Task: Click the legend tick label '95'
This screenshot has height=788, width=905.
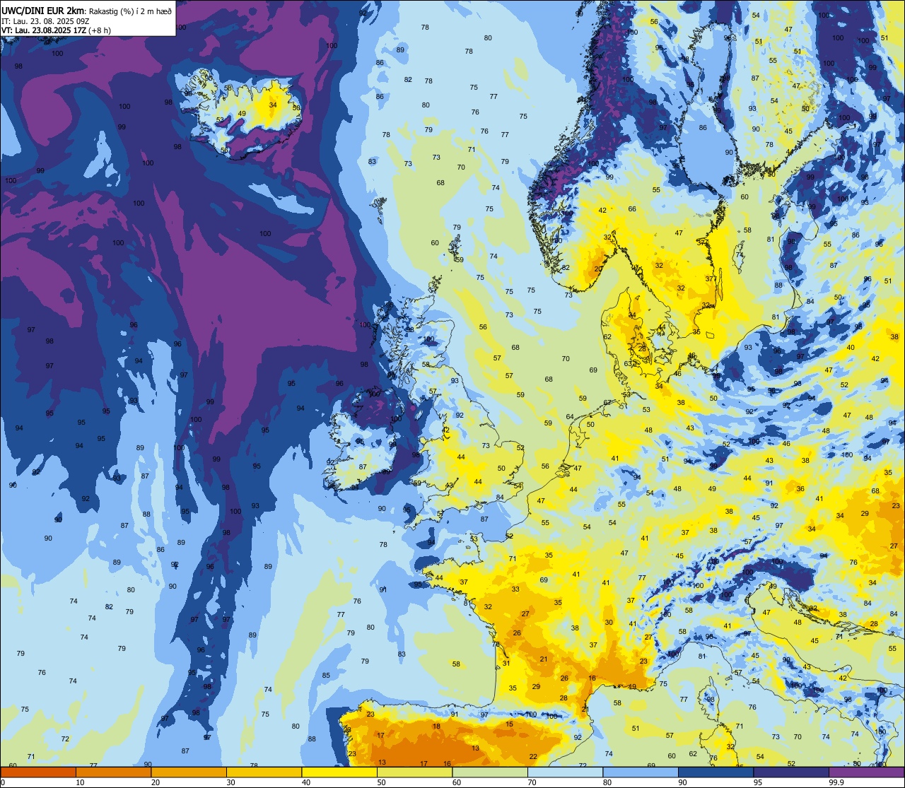Action: [x=757, y=782]
